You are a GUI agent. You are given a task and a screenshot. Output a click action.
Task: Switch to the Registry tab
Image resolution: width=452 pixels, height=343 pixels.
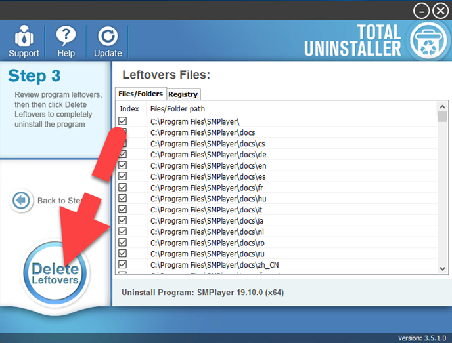point(183,94)
